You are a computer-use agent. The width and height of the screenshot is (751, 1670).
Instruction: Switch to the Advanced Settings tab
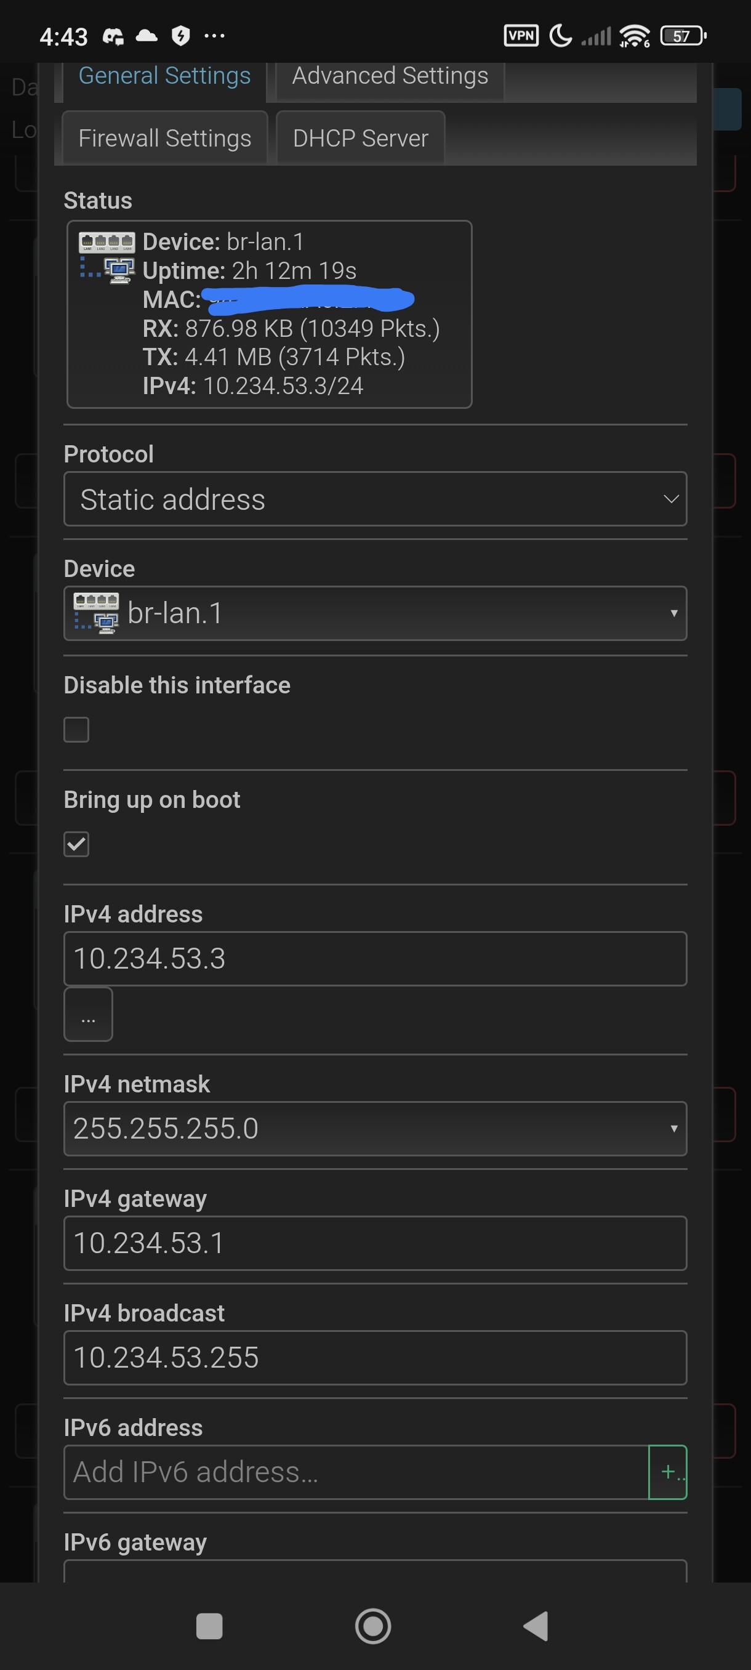point(390,76)
